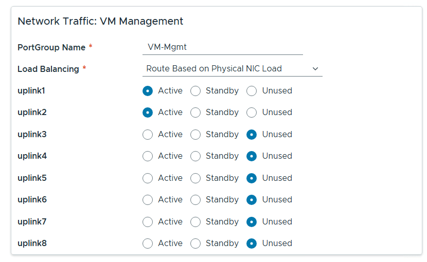427x262 pixels.
Task: Select Active for uplink1
Action: (148, 91)
